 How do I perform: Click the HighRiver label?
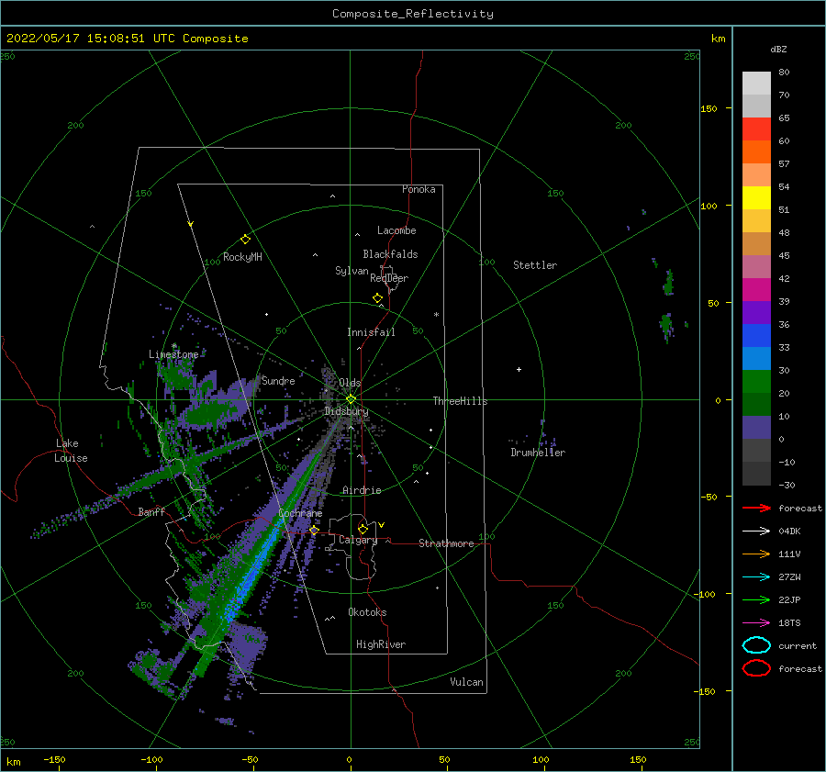pyautogui.click(x=381, y=644)
